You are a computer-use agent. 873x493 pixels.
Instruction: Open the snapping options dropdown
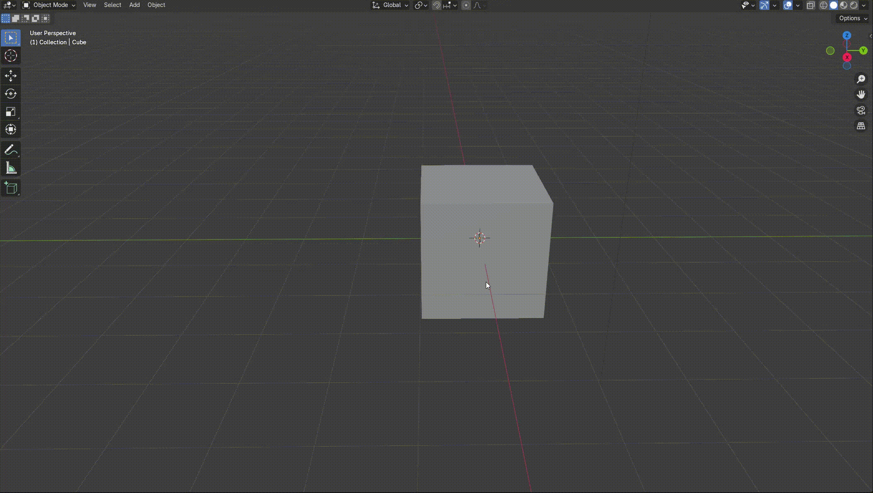tap(450, 5)
